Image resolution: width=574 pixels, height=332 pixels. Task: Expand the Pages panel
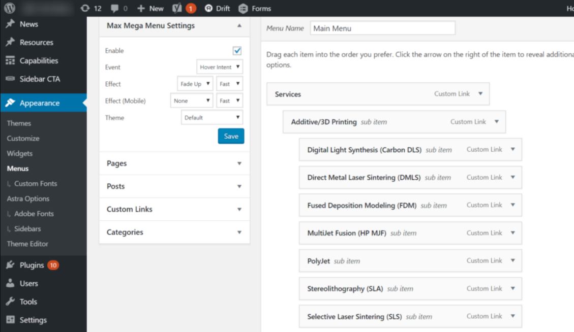coord(239,163)
